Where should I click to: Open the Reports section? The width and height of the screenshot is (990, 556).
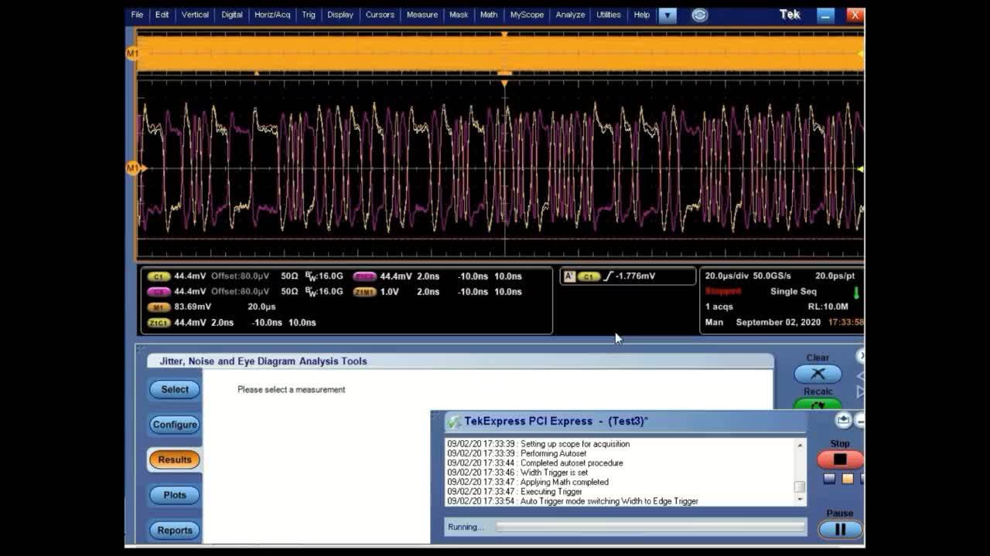174,531
